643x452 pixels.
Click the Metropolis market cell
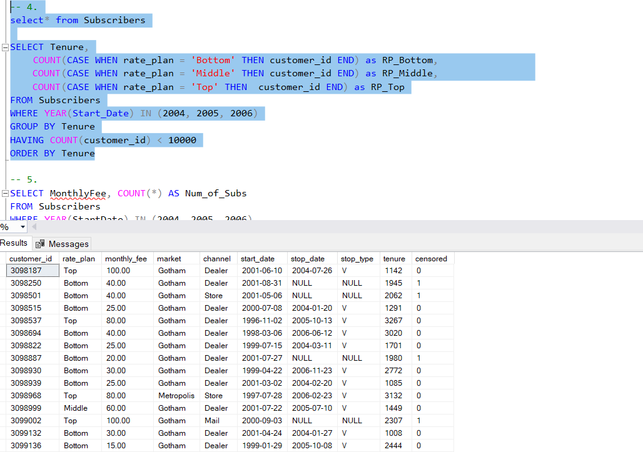tap(177, 395)
